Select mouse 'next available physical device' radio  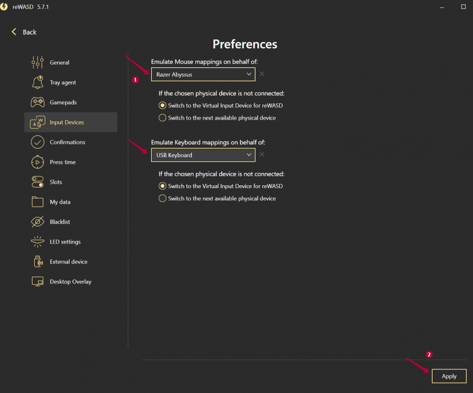pyautogui.click(x=162, y=117)
